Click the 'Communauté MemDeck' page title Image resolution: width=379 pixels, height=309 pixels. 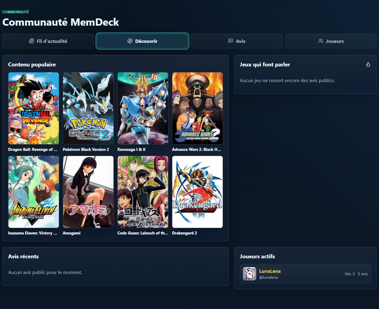pyautogui.click(x=61, y=22)
